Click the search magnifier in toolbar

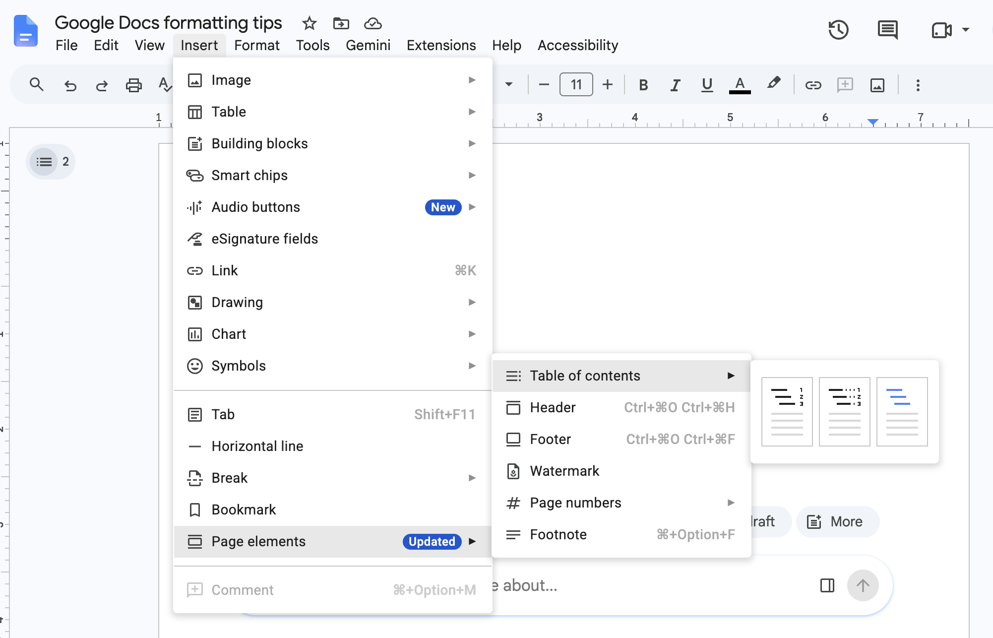(x=36, y=85)
